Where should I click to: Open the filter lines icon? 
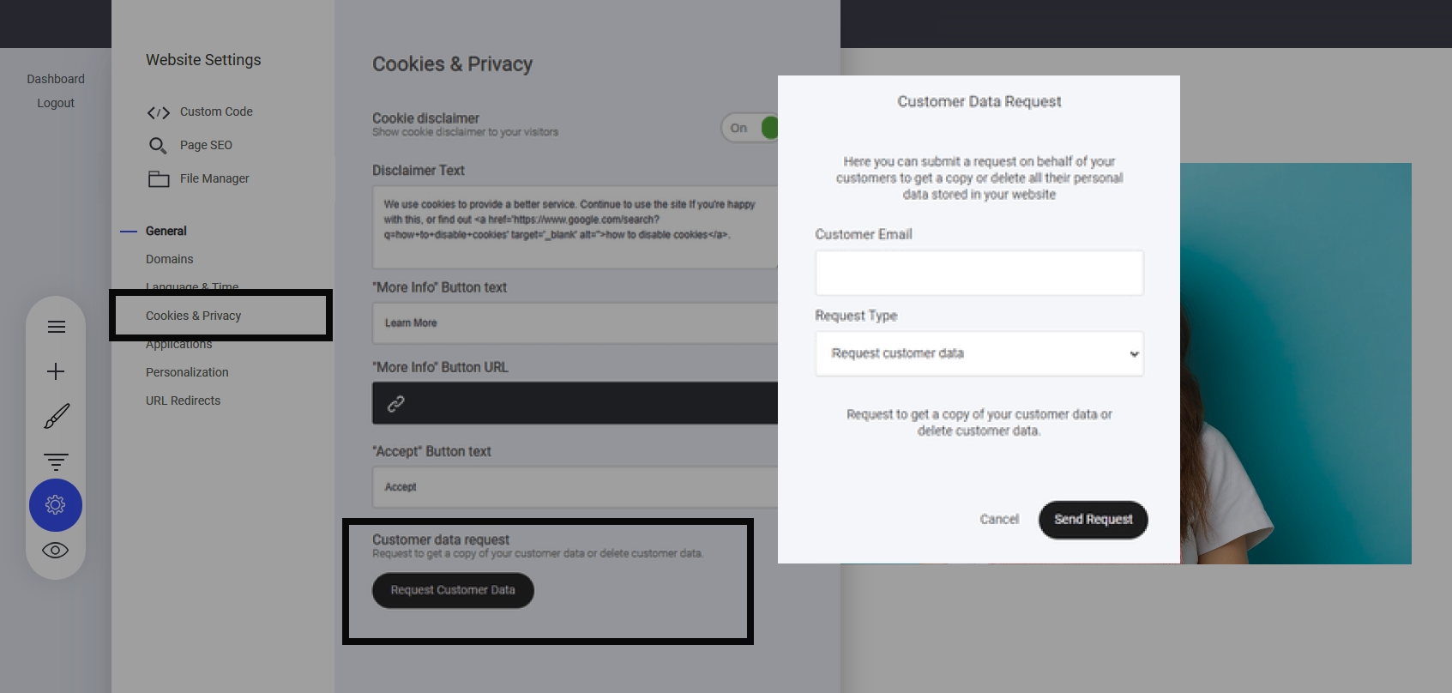coord(56,461)
